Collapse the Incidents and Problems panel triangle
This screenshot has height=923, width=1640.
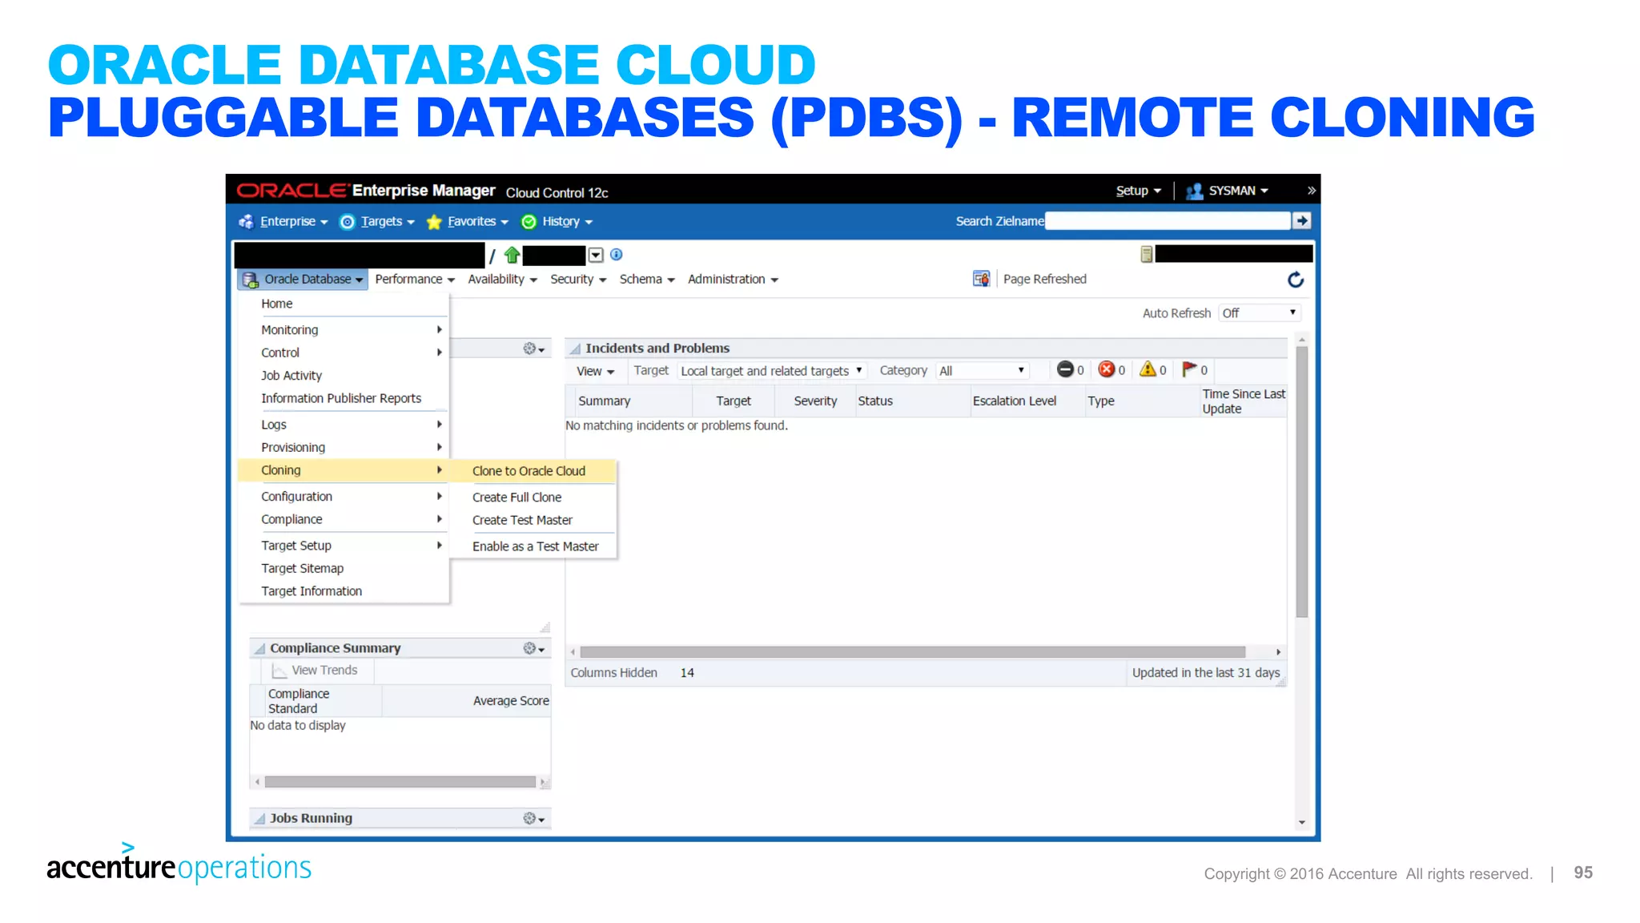(x=575, y=349)
